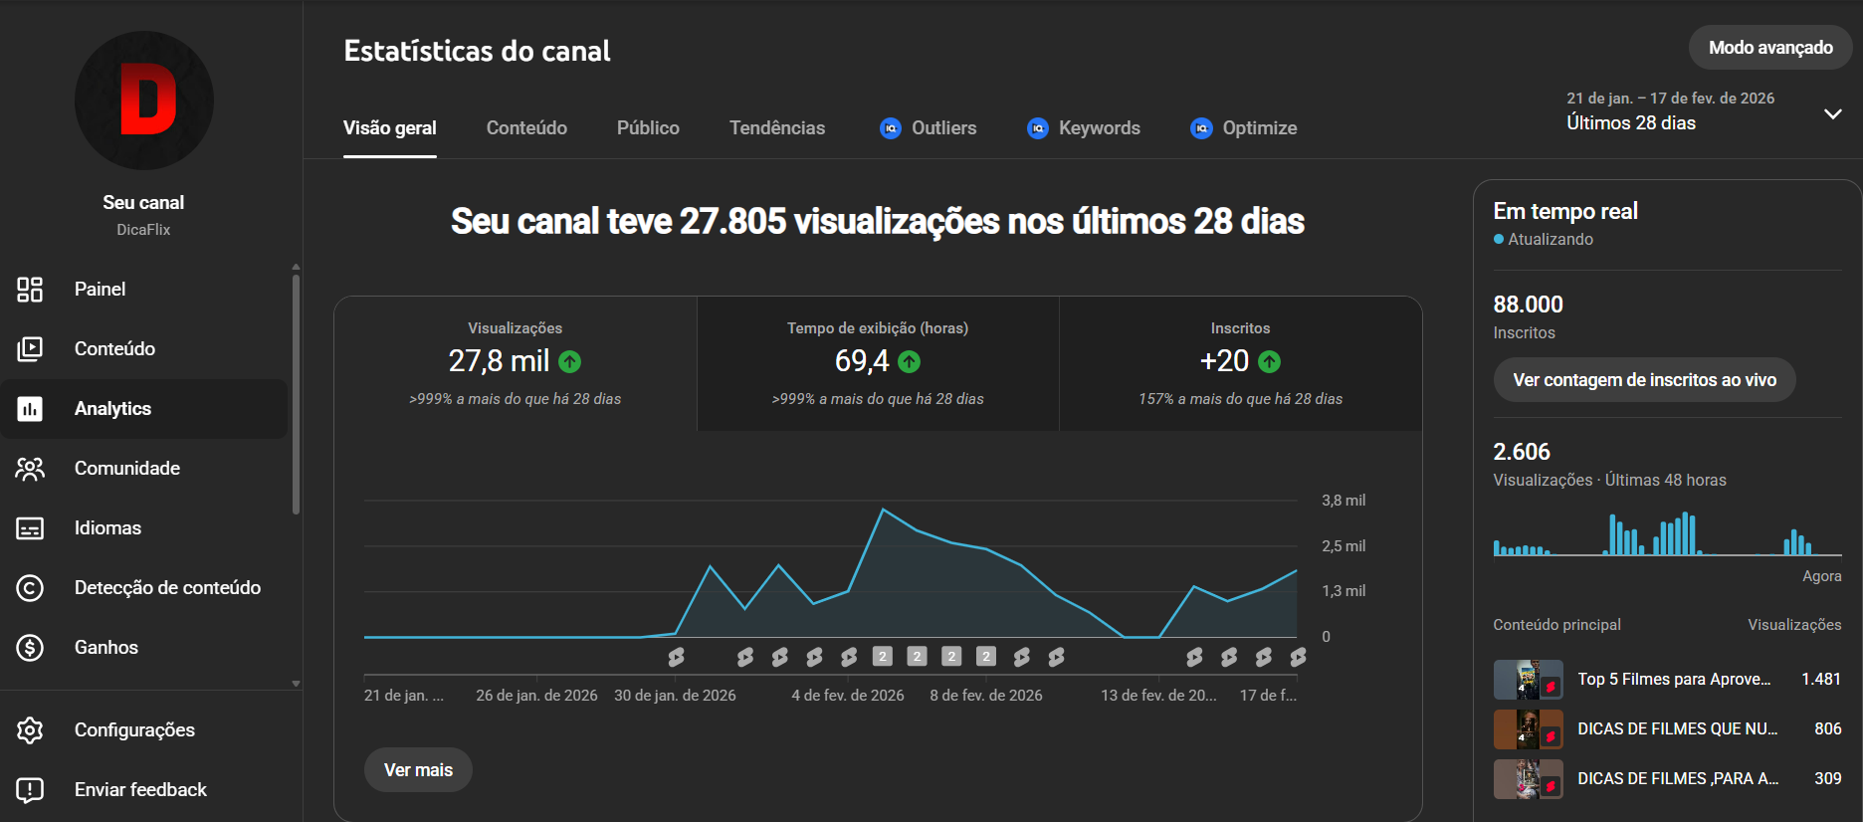The image size is (1863, 822).
Task: Click the "Seu canal" label
Action: pyautogui.click(x=143, y=203)
